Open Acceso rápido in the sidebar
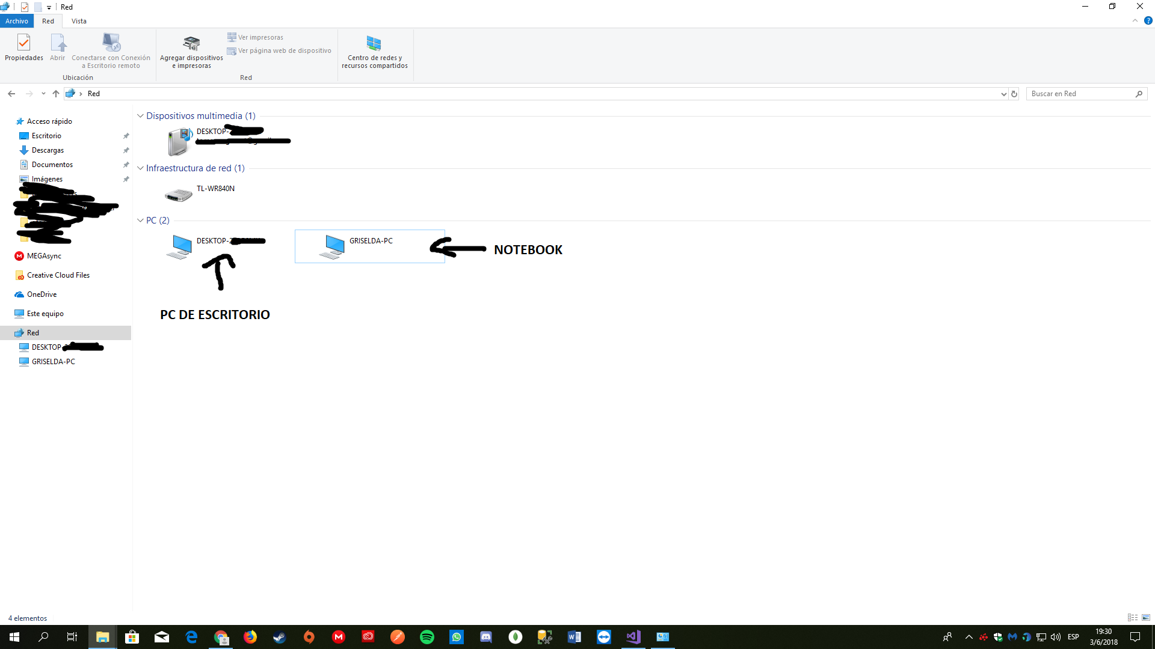Image resolution: width=1155 pixels, height=649 pixels. coord(49,121)
